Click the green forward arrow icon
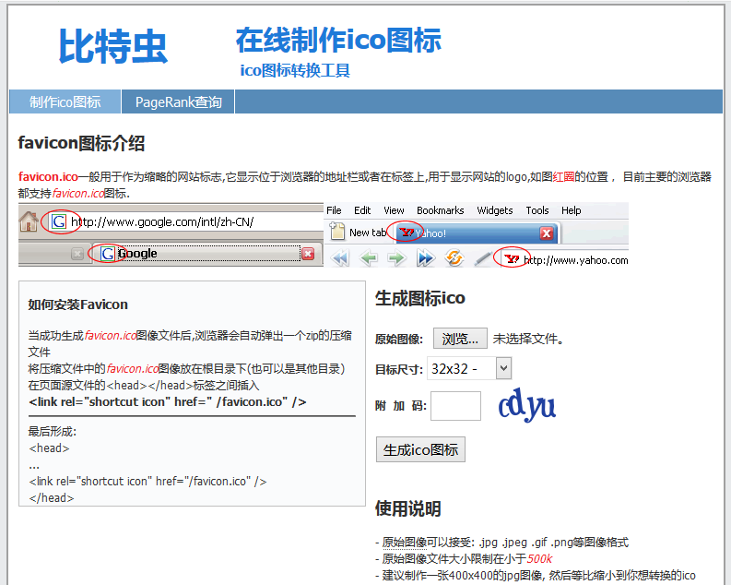The height and width of the screenshot is (585, 731). [x=396, y=258]
